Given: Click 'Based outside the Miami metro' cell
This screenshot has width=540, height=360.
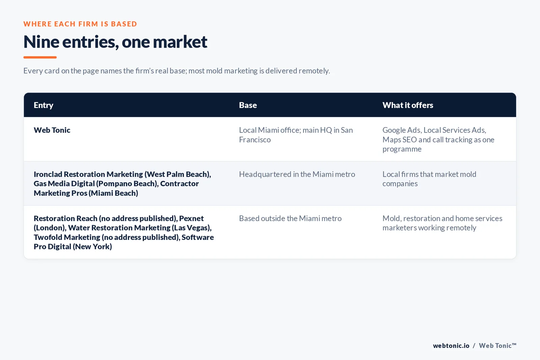Looking at the screenshot, I should point(290,219).
